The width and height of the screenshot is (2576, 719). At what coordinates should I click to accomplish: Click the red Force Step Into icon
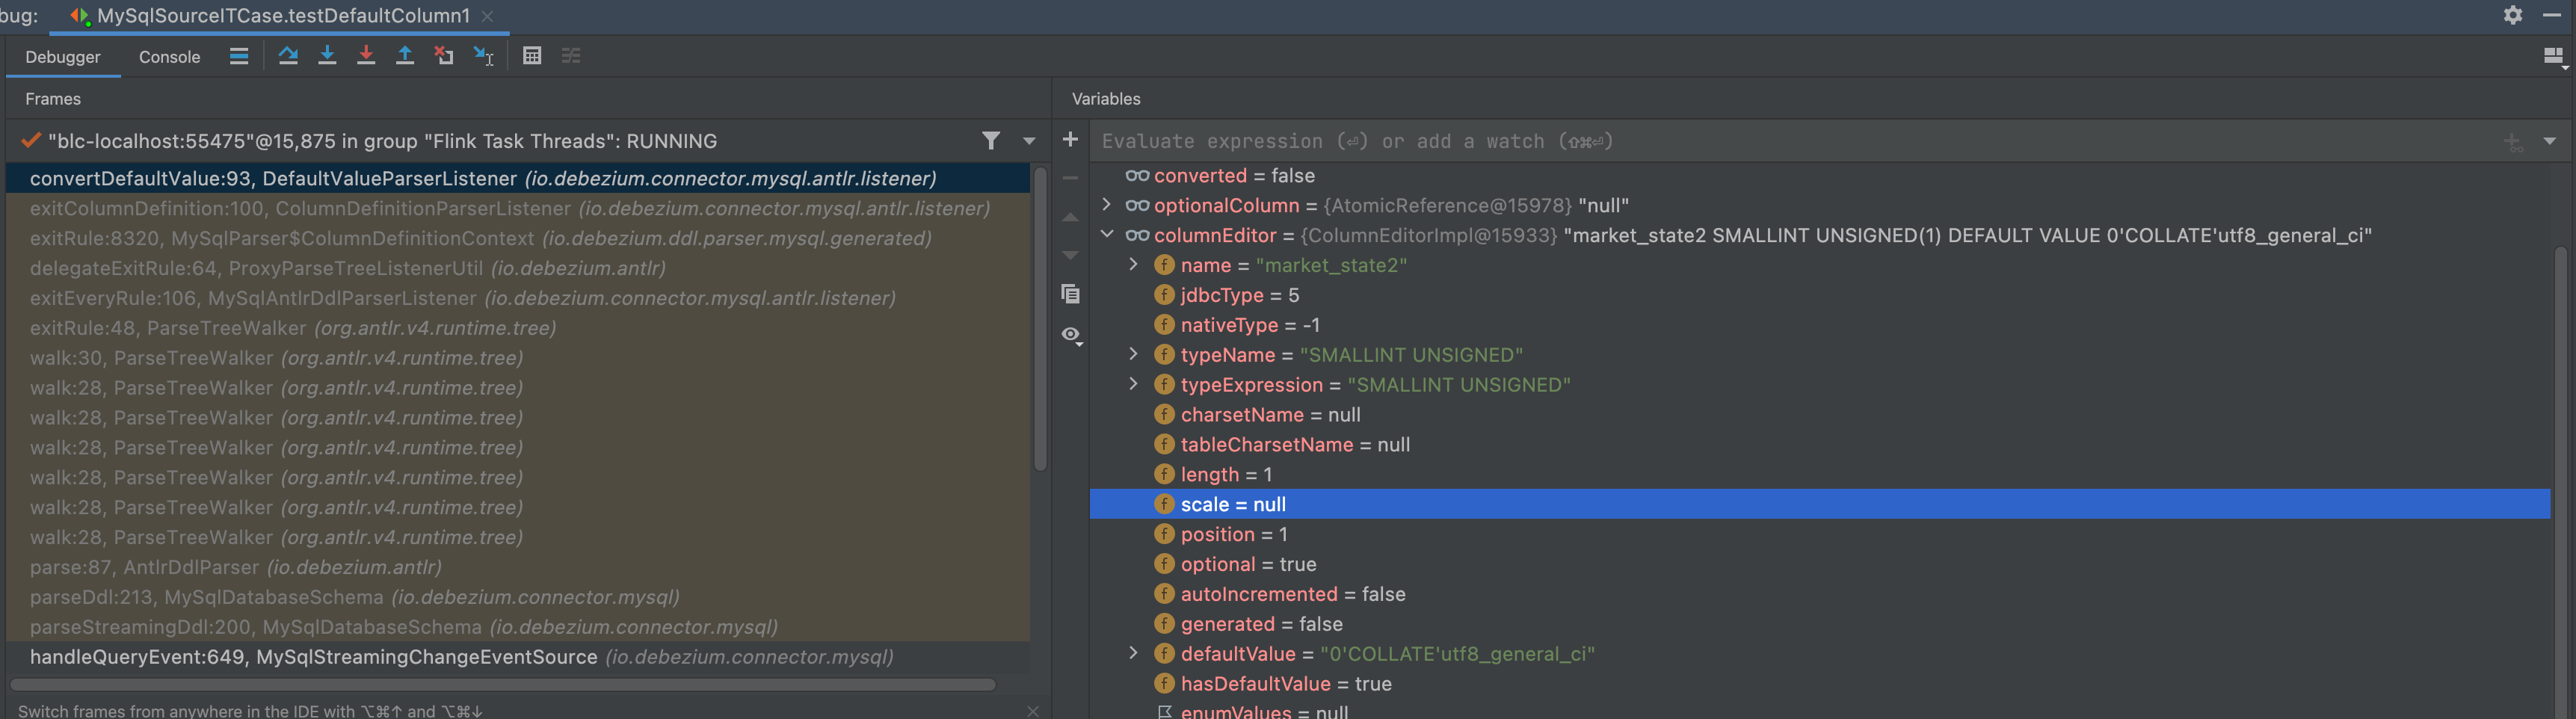[x=366, y=56]
